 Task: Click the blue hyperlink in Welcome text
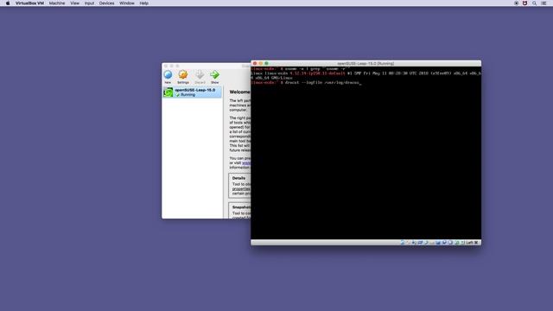(246, 163)
